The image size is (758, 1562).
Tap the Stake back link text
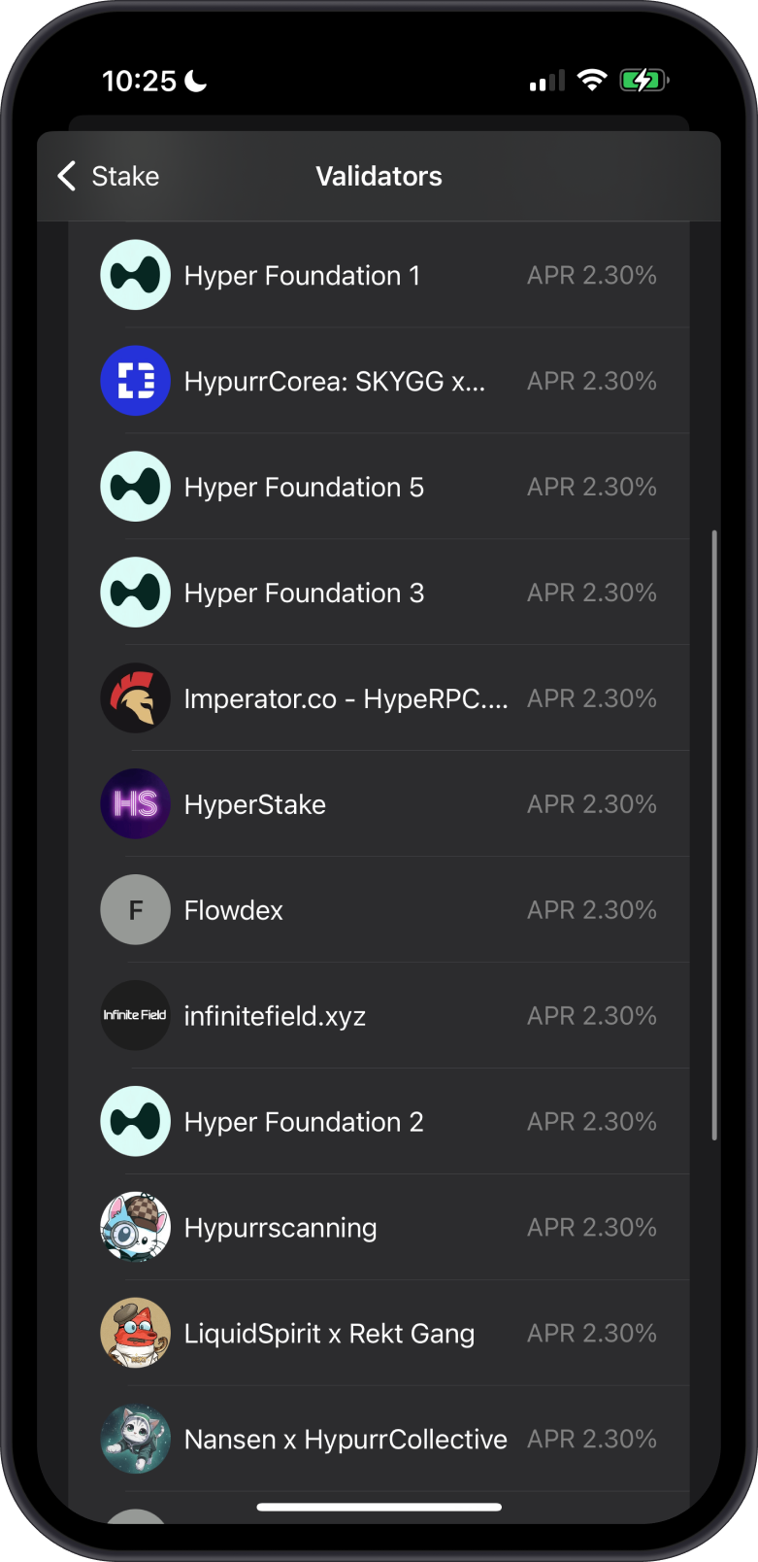point(125,176)
